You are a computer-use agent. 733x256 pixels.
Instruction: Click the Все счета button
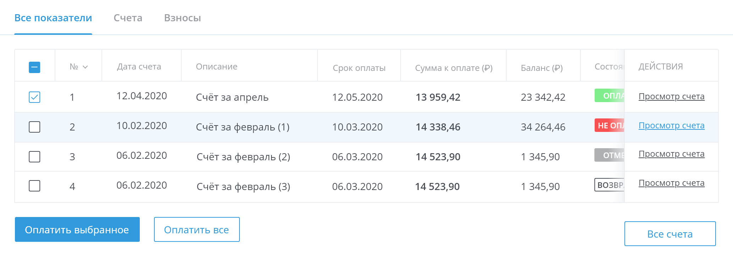click(x=670, y=234)
